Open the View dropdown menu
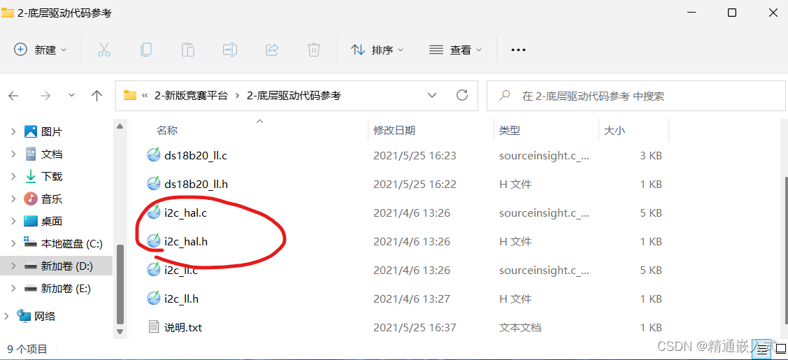The height and width of the screenshot is (360, 788). click(455, 50)
